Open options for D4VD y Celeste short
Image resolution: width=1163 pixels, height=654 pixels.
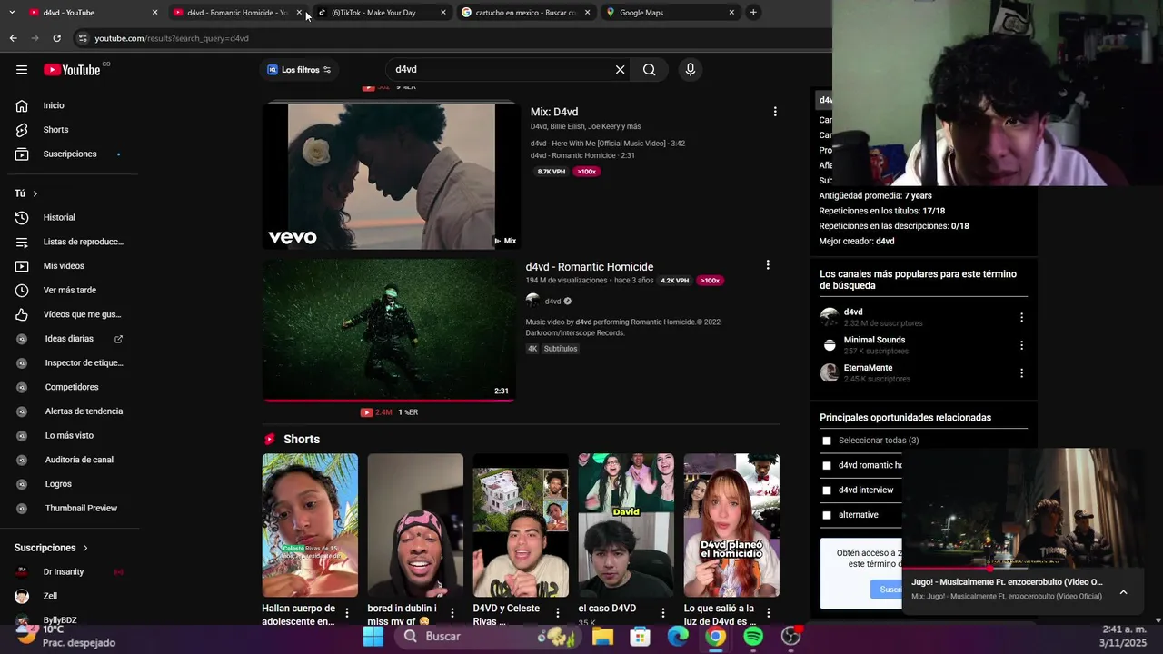click(558, 613)
